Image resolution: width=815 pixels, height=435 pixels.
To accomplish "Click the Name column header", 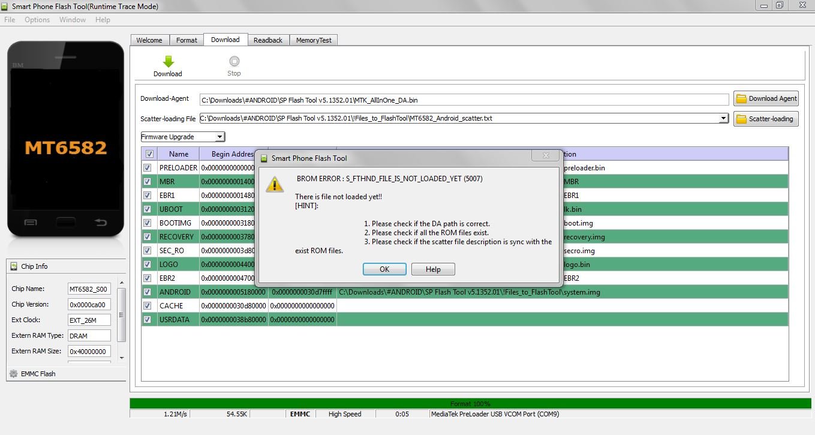I will pos(179,154).
